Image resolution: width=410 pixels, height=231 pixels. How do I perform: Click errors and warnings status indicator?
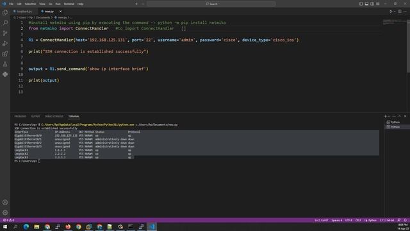[8, 220]
